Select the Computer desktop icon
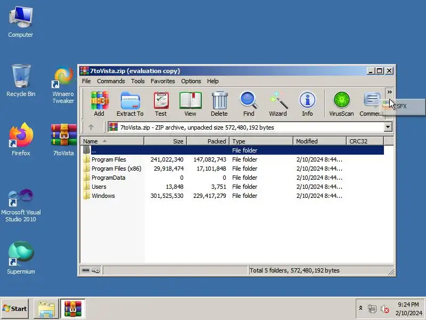The width and height of the screenshot is (426, 320). (21, 22)
